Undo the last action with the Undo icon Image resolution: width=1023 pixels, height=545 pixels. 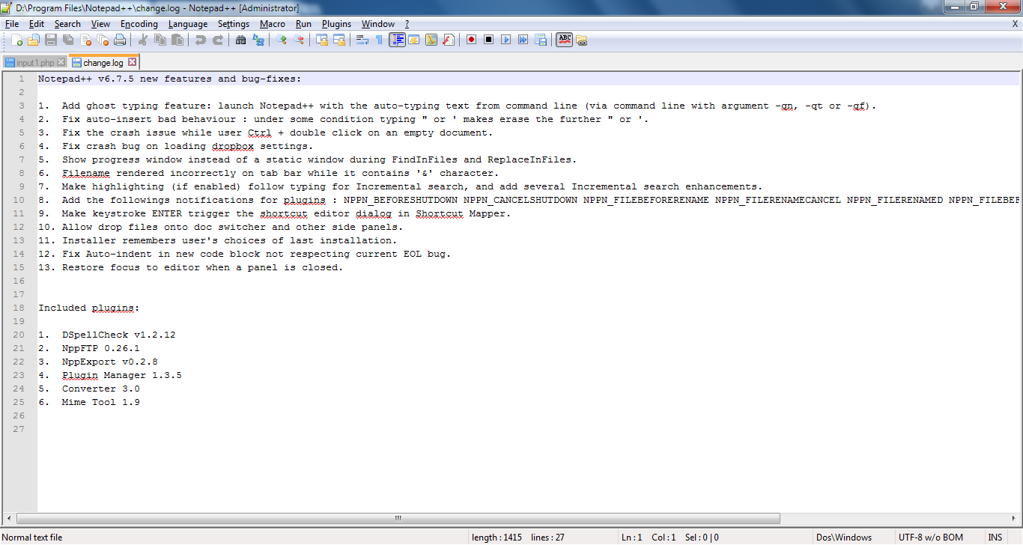pos(201,40)
